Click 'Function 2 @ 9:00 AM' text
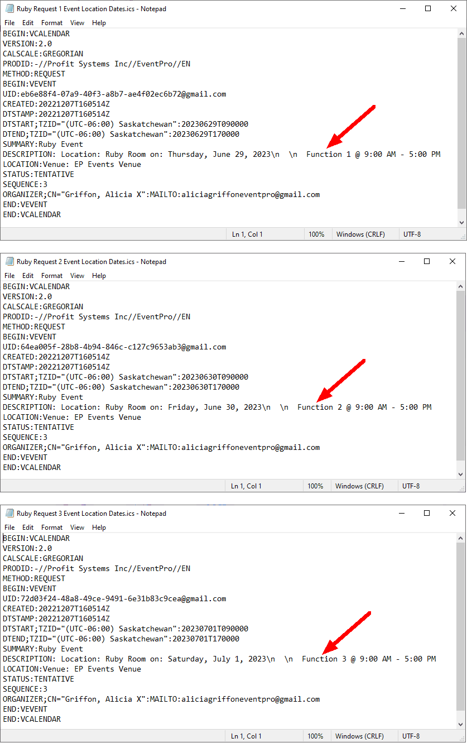This screenshot has height=743, width=467. [342, 408]
